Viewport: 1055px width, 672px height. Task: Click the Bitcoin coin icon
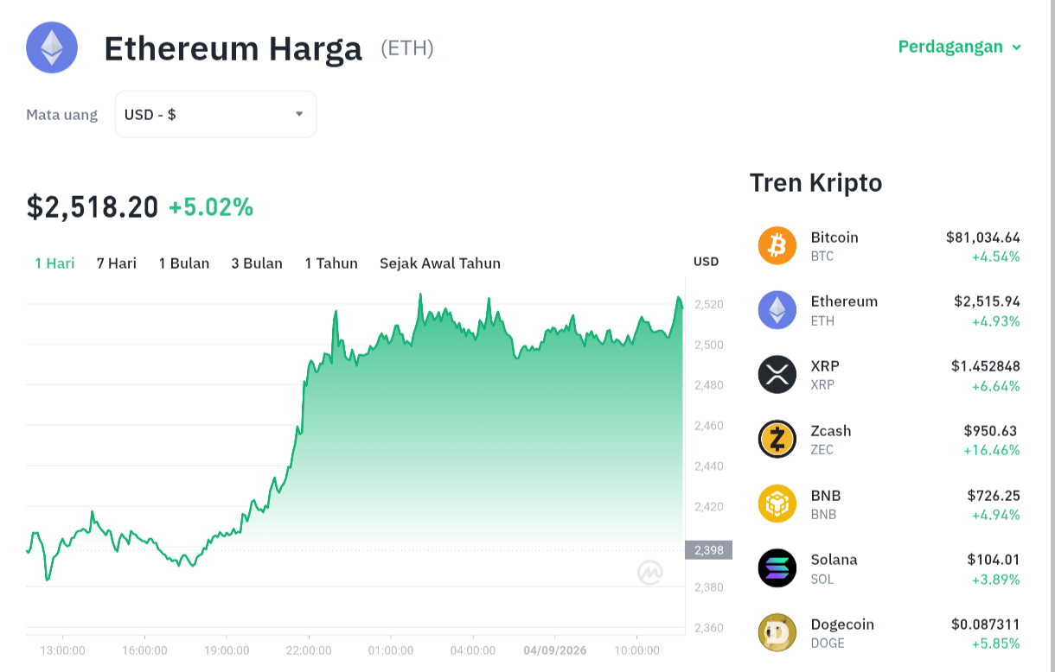pyautogui.click(x=777, y=245)
